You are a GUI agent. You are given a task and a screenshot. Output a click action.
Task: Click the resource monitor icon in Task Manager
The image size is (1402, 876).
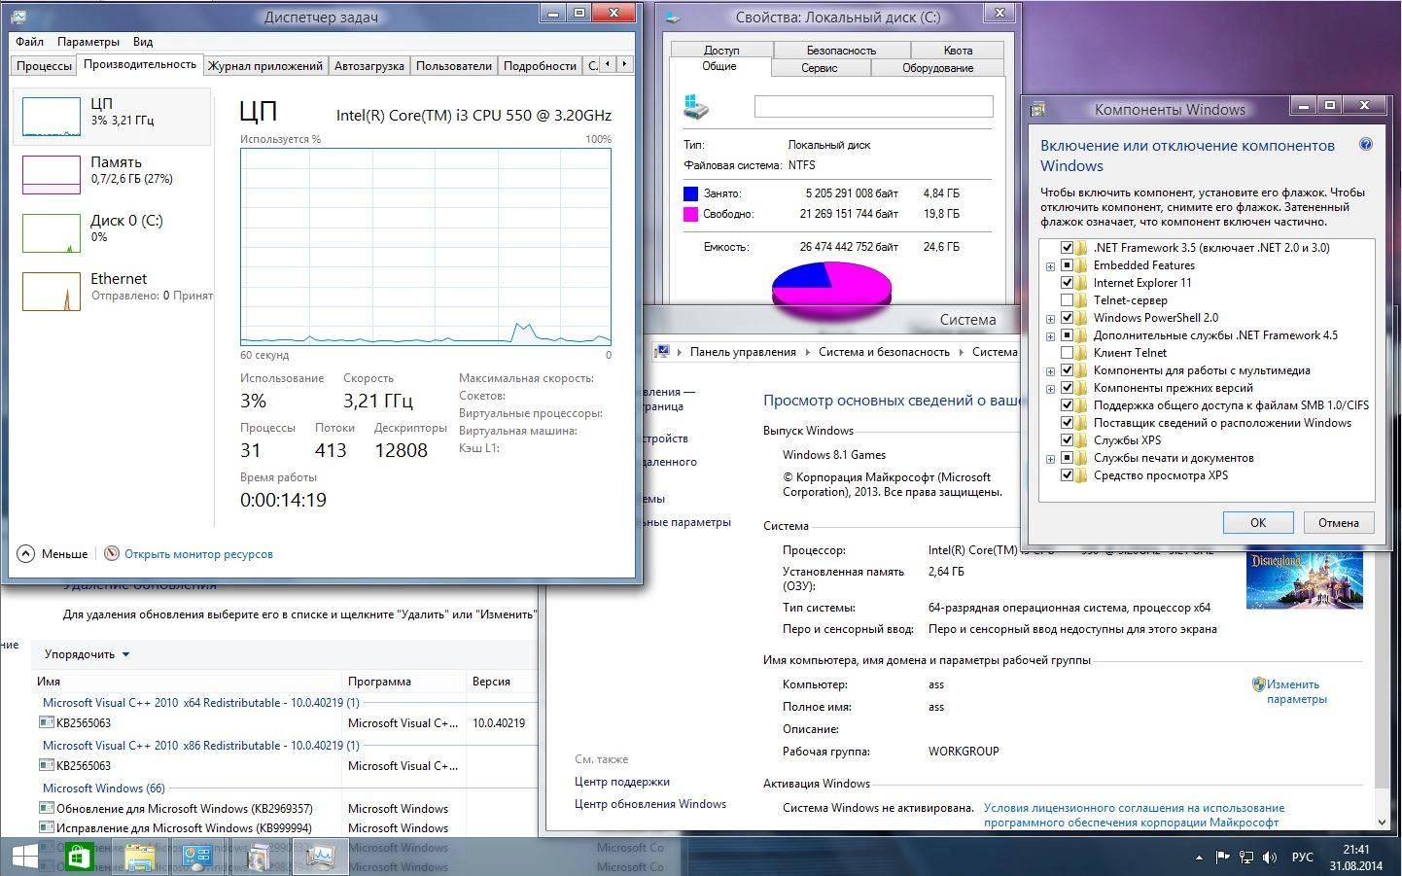pos(112,553)
